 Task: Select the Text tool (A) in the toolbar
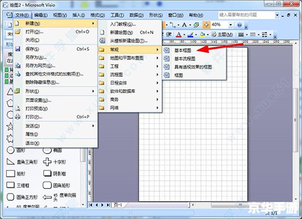pyautogui.click(x=184, y=25)
